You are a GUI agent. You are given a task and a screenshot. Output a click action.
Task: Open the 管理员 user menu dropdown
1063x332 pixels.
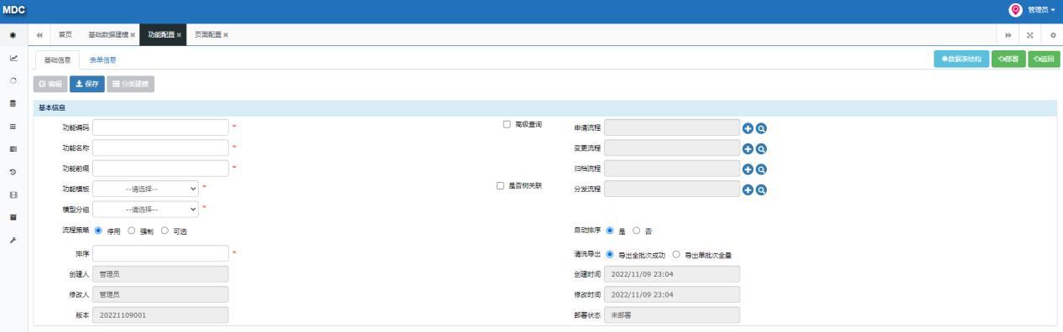coord(1042,10)
